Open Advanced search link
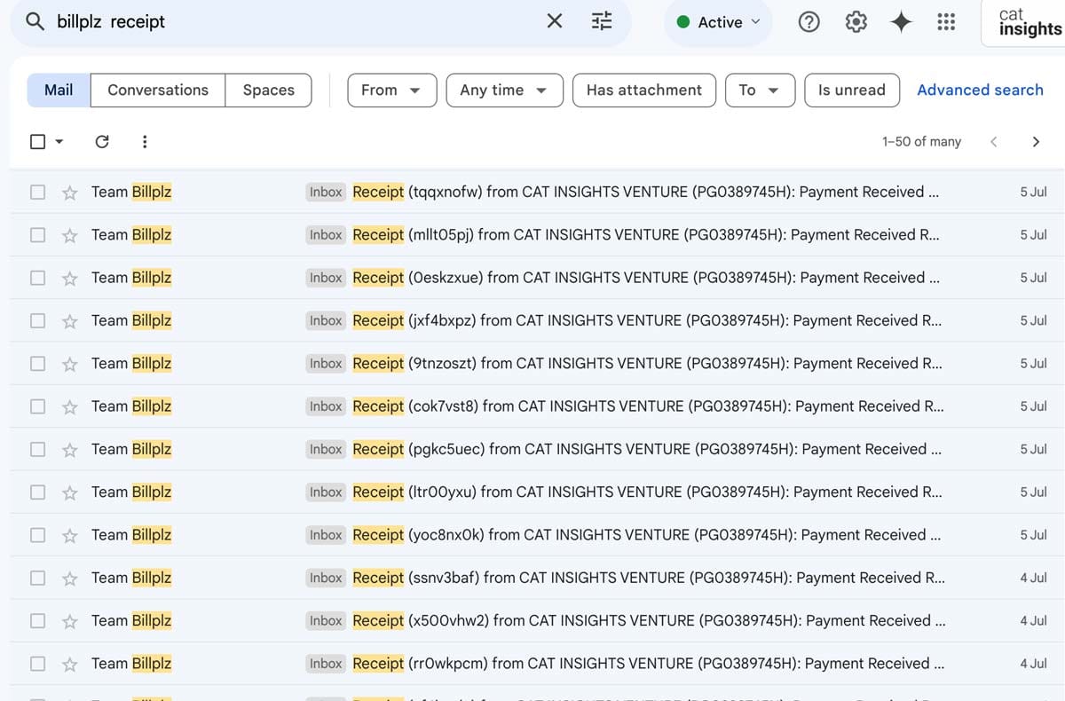 click(980, 90)
